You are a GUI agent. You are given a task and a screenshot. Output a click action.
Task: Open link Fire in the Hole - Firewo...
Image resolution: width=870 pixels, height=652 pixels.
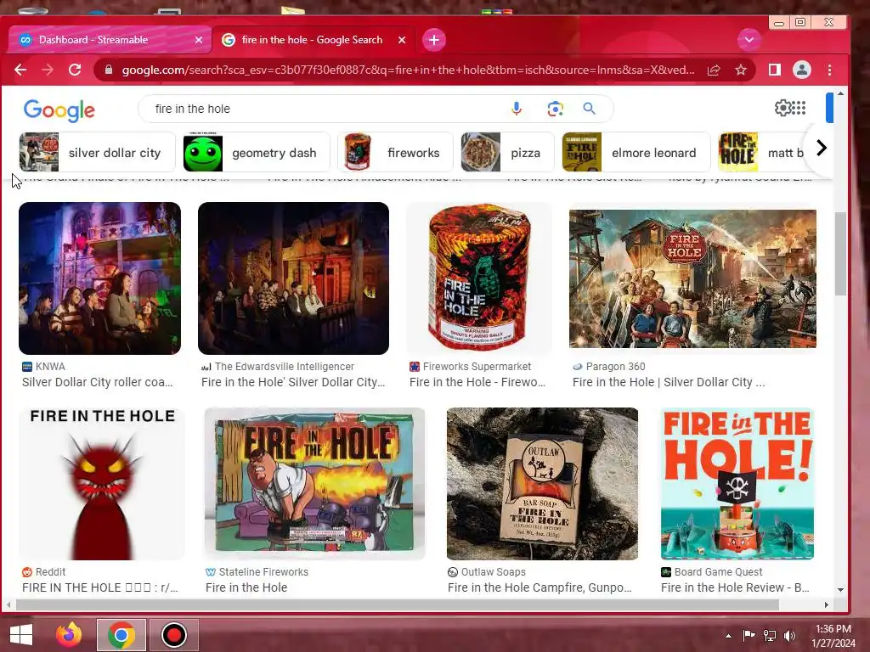[x=477, y=382]
